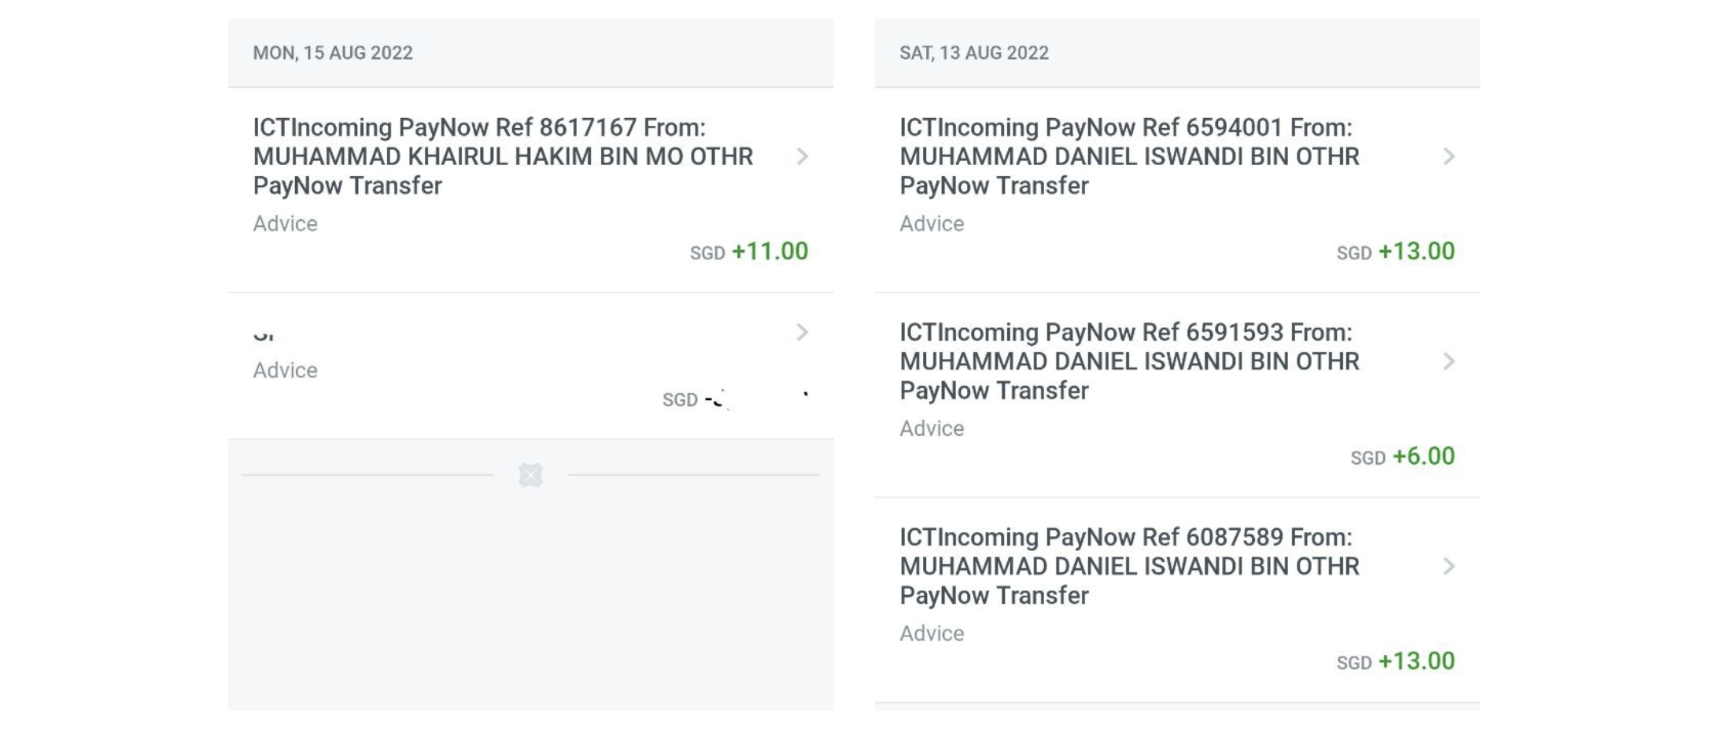
Task: Click the SGD +6.00 amount
Action: click(x=1403, y=457)
